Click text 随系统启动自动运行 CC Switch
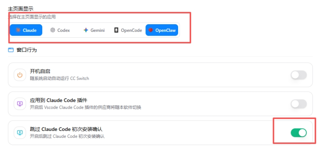Image resolution: width=319 pixels, height=149 pixels. [60, 78]
